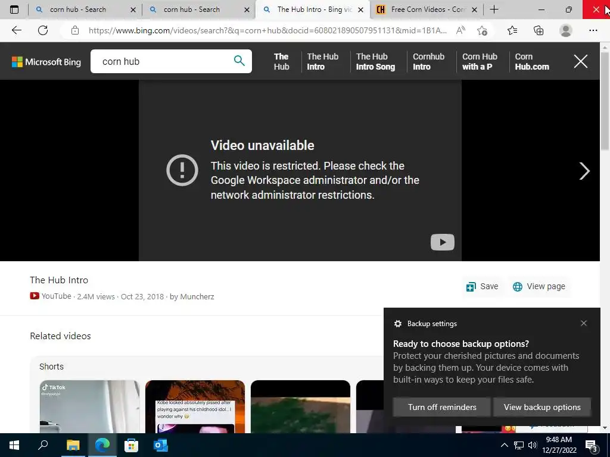Show hidden system tray icons

504,445
